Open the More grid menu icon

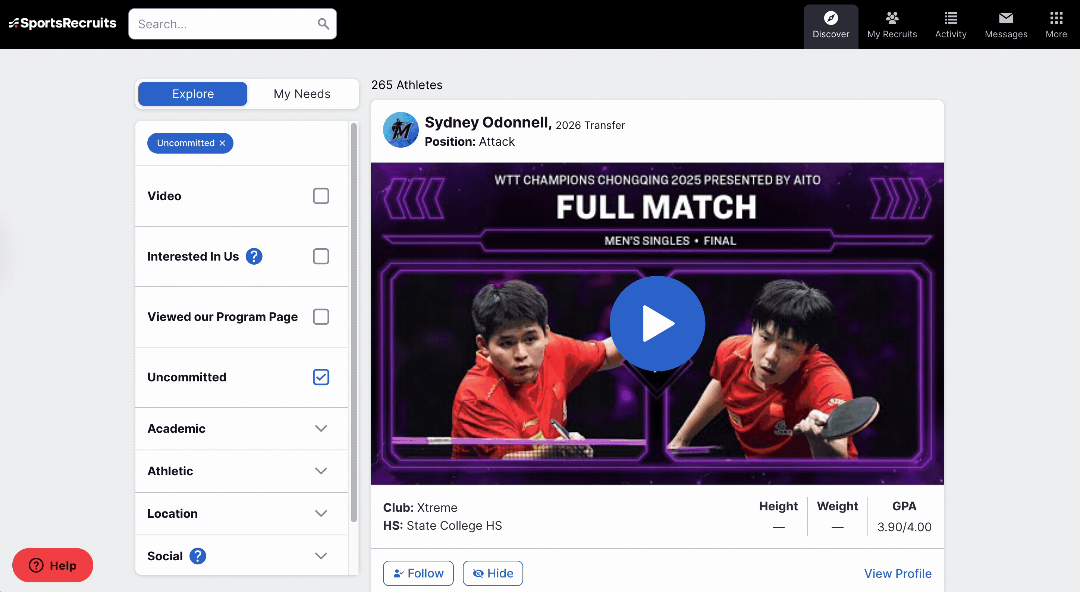[1056, 18]
